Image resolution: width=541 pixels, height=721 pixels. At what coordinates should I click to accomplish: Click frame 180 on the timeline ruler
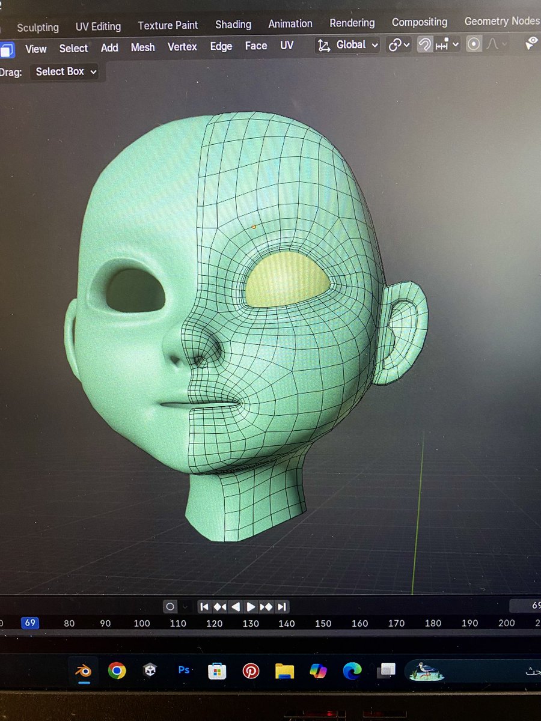pyautogui.click(x=433, y=623)
